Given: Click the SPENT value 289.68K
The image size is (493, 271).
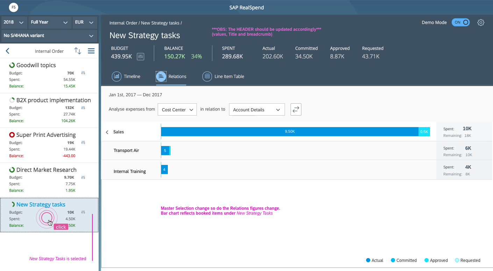Looking at the screenshot, I should pos(233,56).
